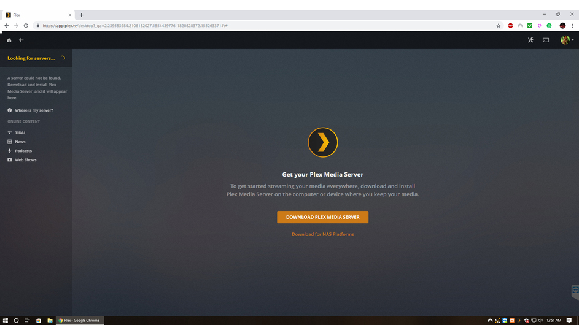Open Plex settings wrench icon
This screenshot has height=325, width=579.
pyautogui.click(x=530, y=40)
